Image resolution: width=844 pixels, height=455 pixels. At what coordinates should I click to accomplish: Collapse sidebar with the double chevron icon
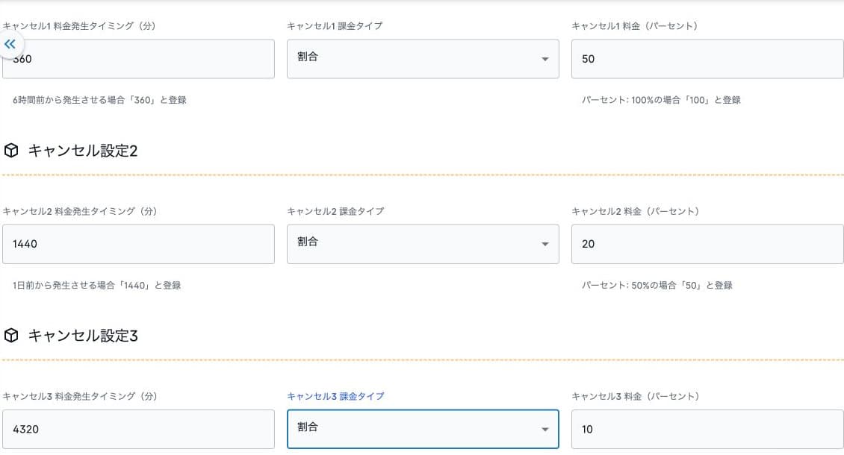(x=10, y=45)
